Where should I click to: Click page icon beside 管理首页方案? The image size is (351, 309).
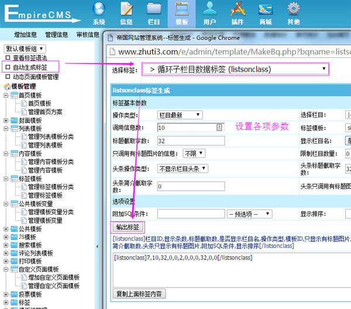[24, 112]
